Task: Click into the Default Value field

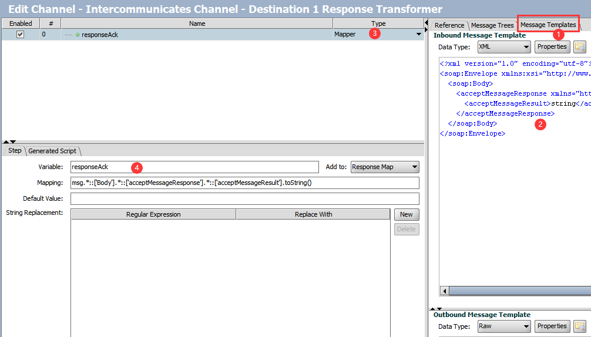Action: pyautogui.click(x=244, y=198)
